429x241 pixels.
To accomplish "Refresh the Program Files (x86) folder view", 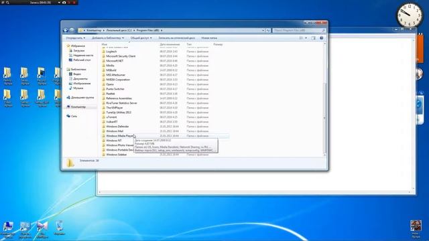I will [268, 30].
